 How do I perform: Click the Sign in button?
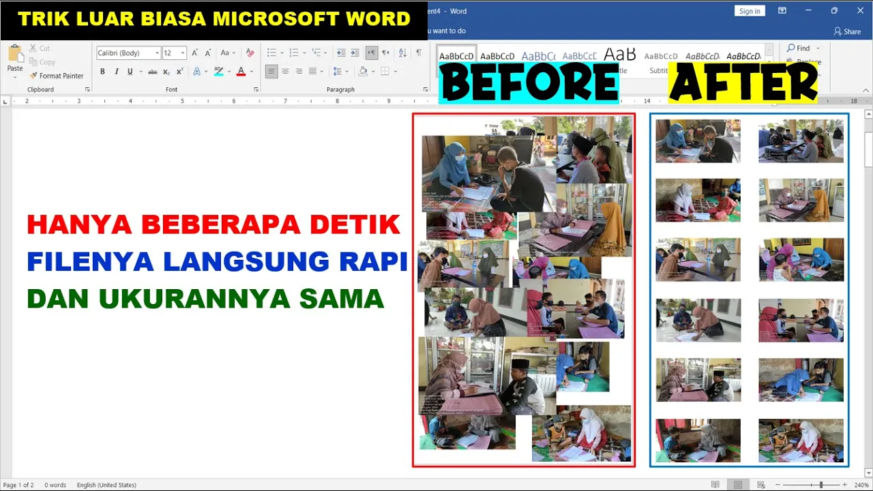click(x=750, y=11)
